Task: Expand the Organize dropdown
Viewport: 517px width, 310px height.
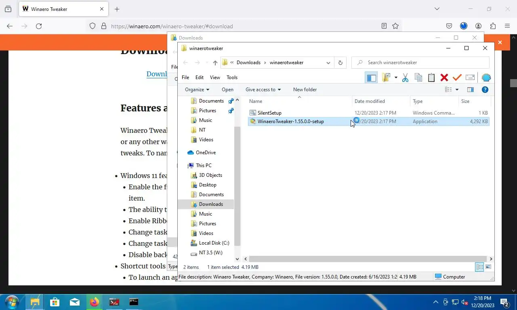Action: point(197,90)
